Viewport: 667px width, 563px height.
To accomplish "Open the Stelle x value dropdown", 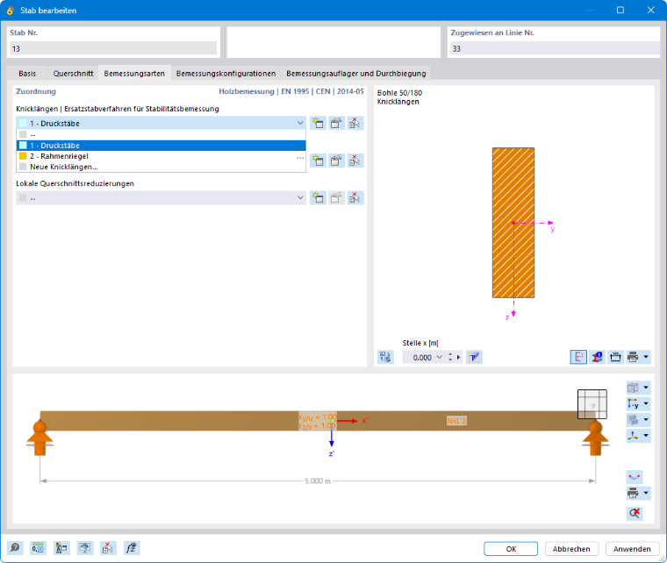I will 440,357.
